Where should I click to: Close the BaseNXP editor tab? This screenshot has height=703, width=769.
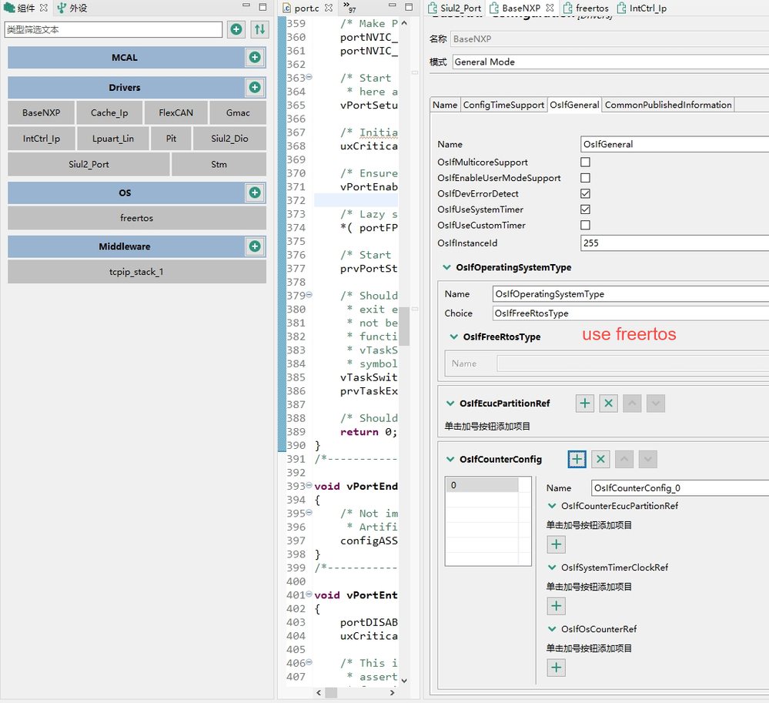coord(550,8)
